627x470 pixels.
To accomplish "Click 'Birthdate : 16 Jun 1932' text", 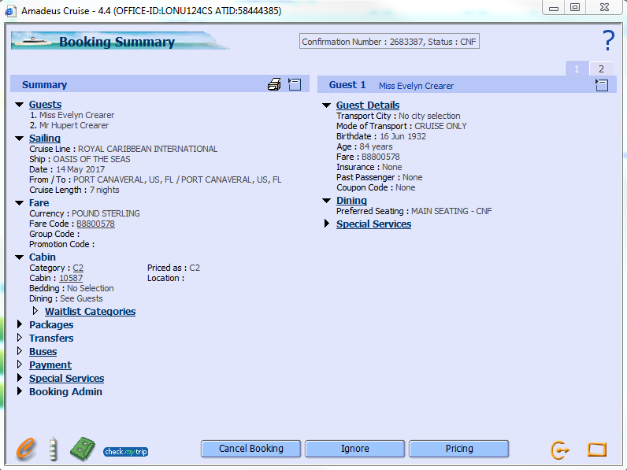I will 381,136.
